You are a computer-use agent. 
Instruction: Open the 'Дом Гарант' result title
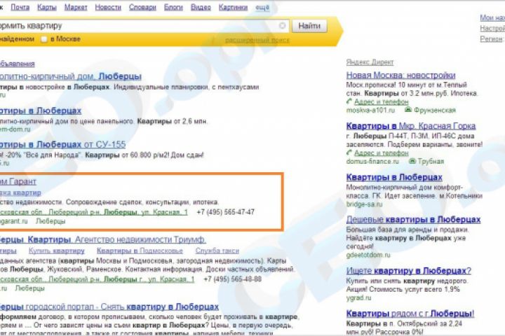(x=18, y=181)
